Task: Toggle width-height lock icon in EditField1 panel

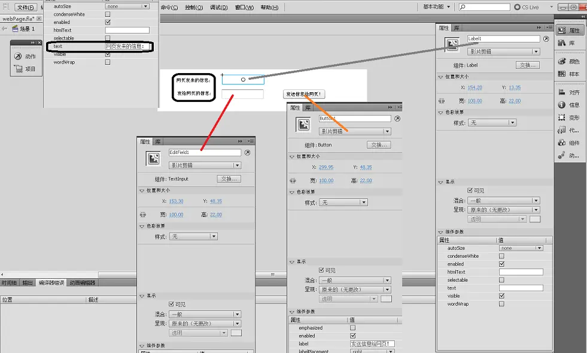Action: pos(142,215)
